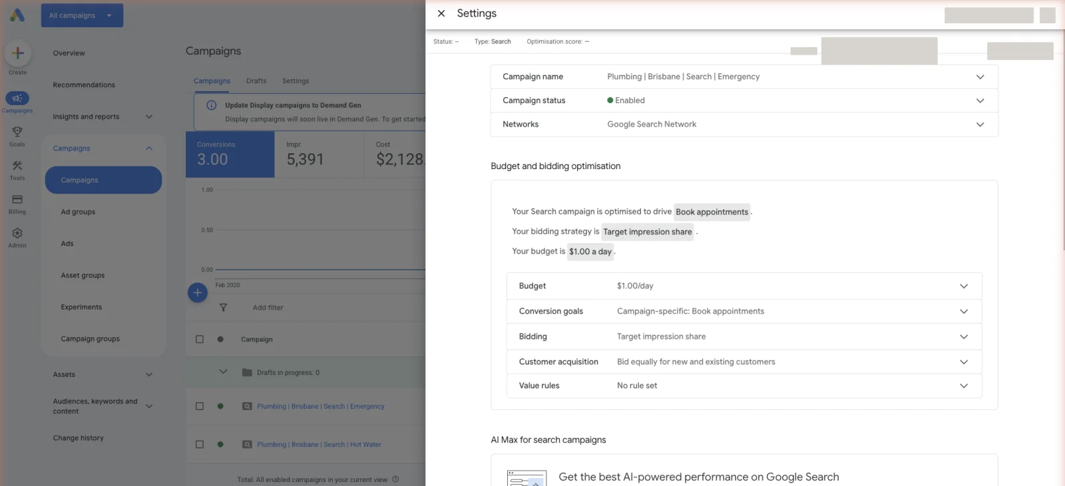Open the Admin gear icon
1065x486 pixels.
point(17,233)
